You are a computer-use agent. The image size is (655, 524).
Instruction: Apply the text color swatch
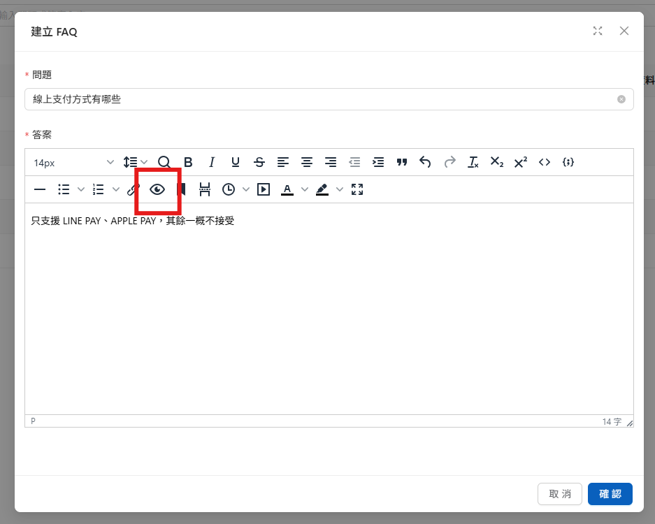tap(287, 189)
